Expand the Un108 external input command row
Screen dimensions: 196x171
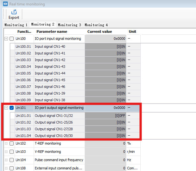[6, 168]
